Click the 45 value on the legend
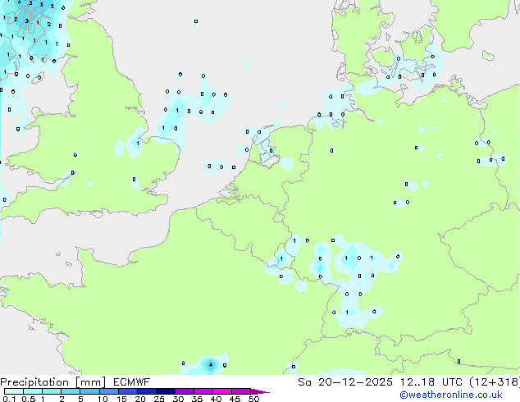Image resolution: width=520 pixels, height=402 pixels. point(235,399)
